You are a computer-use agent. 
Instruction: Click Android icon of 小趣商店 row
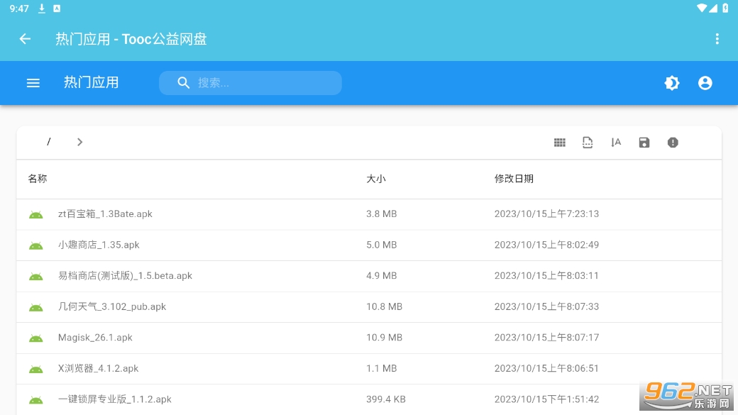35,245
